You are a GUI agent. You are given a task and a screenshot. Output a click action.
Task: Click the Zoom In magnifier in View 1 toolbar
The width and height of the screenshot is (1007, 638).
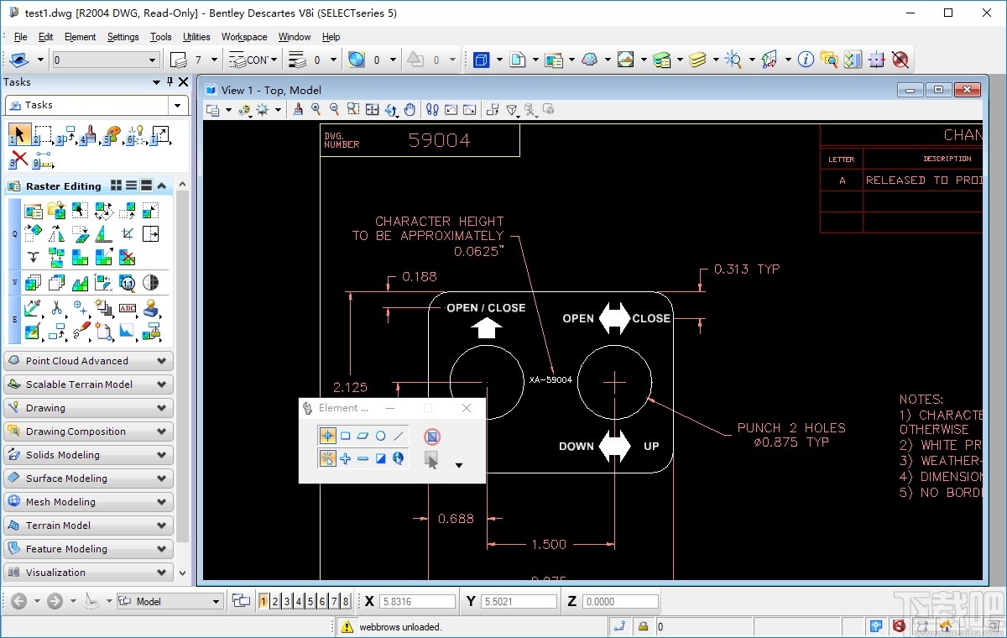(x=316, y=109)
